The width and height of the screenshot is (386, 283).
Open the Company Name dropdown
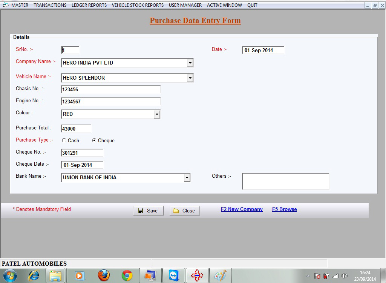coord(190,63)
